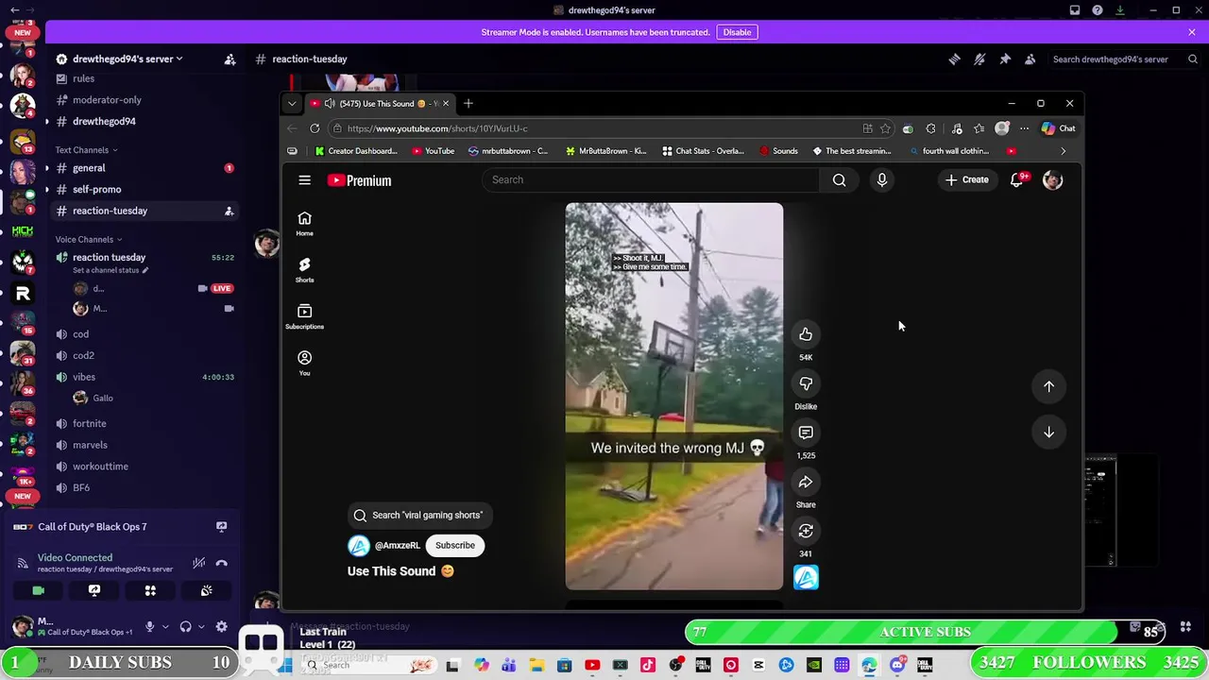Open a new browser tab

pos(468,103)
